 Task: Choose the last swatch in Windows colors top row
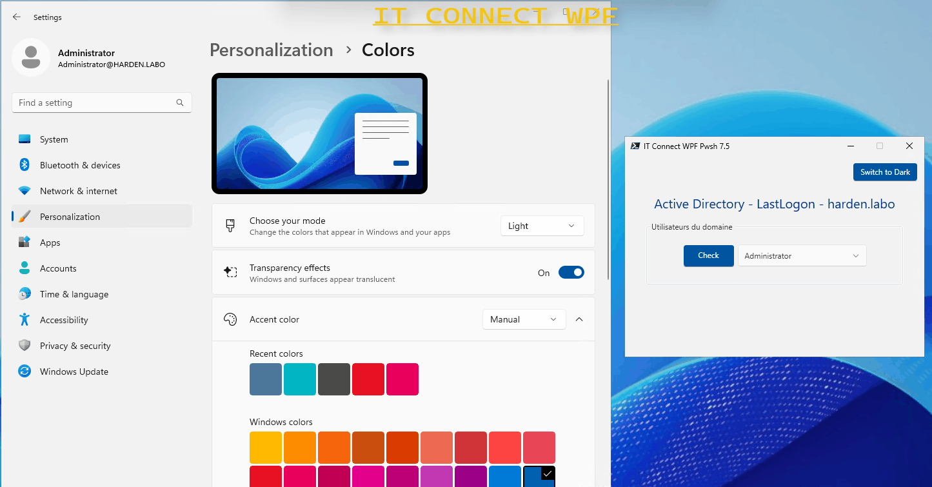click(539, 448)
